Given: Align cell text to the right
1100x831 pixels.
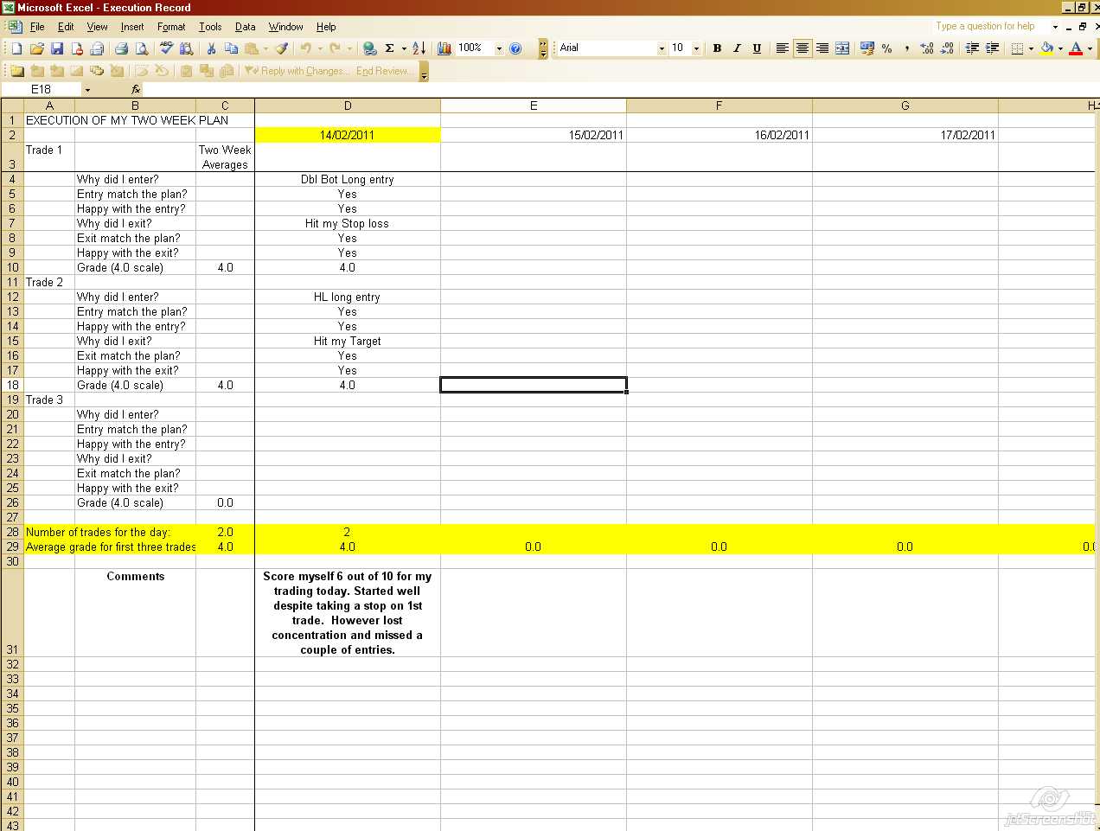Looking at the screenshot, I should tap(822, 48).
